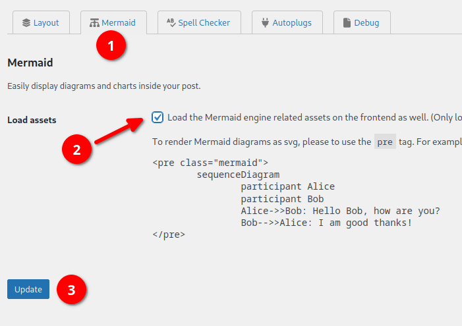Open the Spell Checker tab
This screenshot has height=326, width=462.
(x=199, y=22)
